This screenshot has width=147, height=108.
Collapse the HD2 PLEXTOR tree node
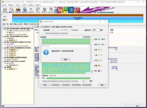[x=3, y=42]
